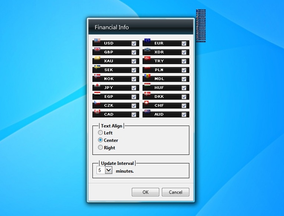Click the Hungarian flag icon next to HUF
Screen dimensions: 284x216
(147, 84)
